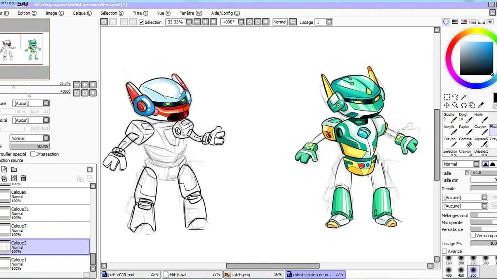This screenshot has width=497, height=279.
Task: Click the layer mask circle icon
Action: click(90, 169)
